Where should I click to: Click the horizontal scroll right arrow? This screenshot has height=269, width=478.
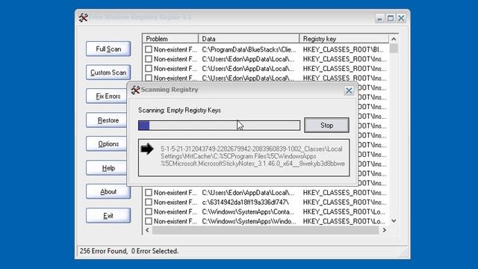coord(384,230)
